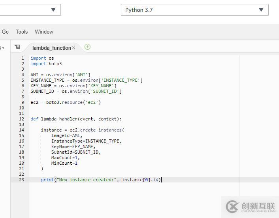Click the MinCount=1 line

(x=64, y=163)
